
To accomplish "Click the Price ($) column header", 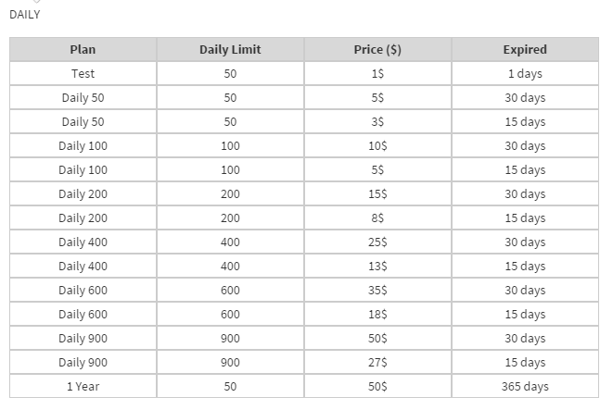I will coord(377,50).
